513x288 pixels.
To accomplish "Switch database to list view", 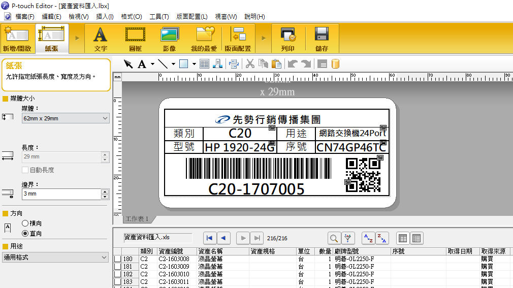I will [x=403, y=238].
